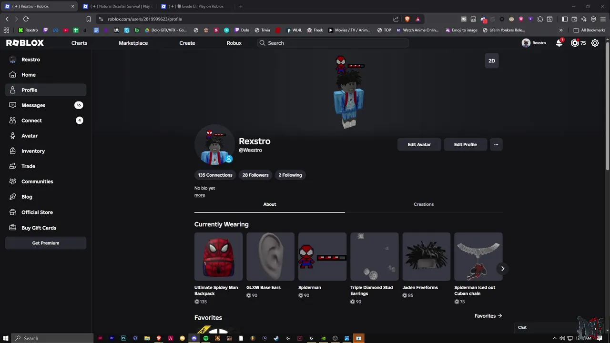Image resolution: width=610 pixels, height=343 pixels.
Task: Toggle avatar view to 2D
Action: (492, 61)
